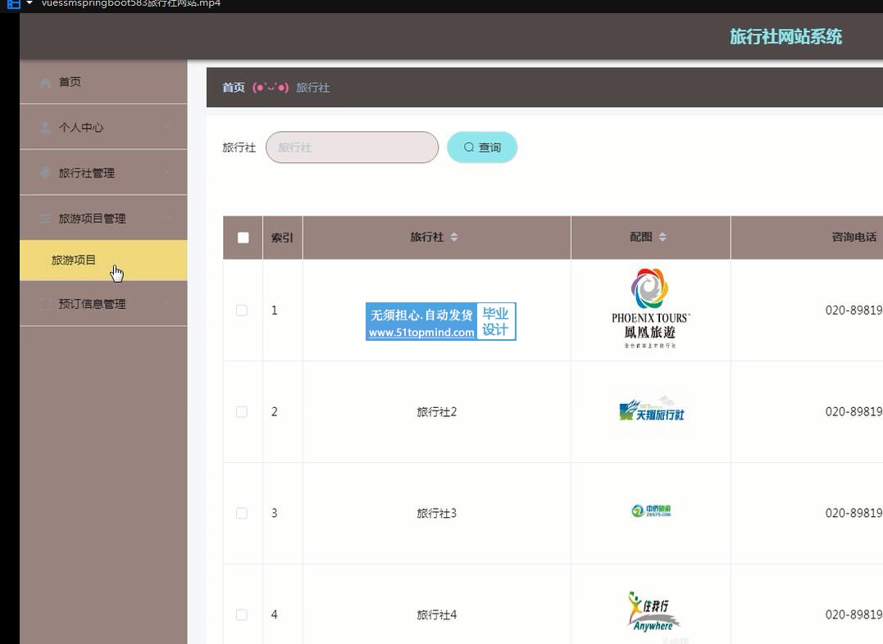883x644 pixels.
Task: Click the square icon beside 预订信息管理
Action: tap(46, 304)
